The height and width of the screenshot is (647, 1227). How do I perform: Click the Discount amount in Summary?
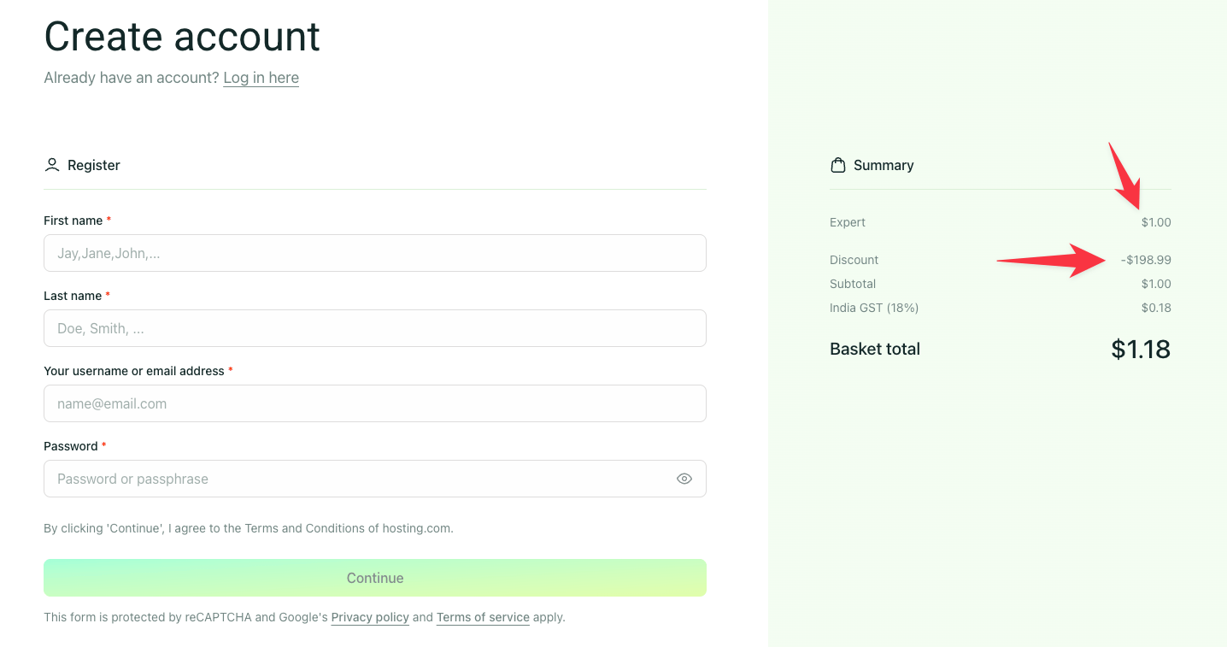1146,259
